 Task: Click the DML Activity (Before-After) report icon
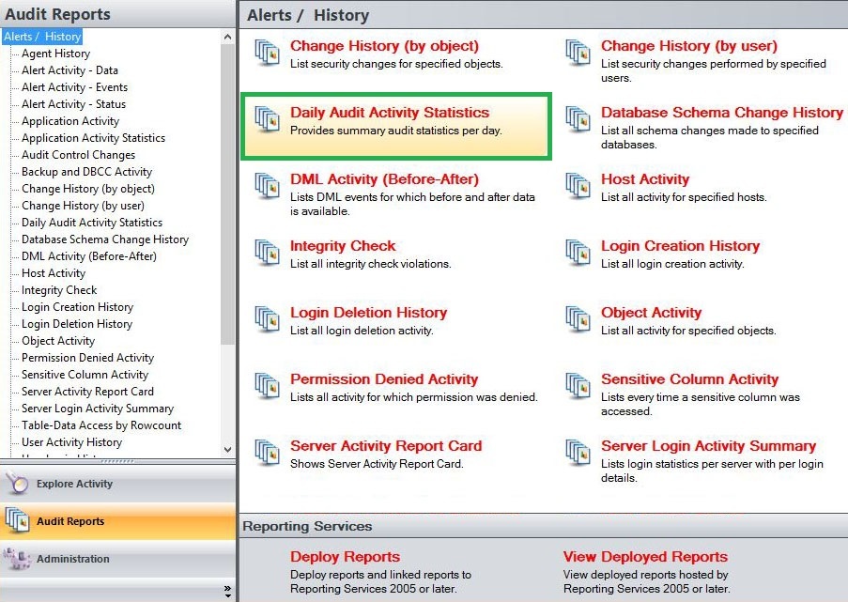click(267, 186)
